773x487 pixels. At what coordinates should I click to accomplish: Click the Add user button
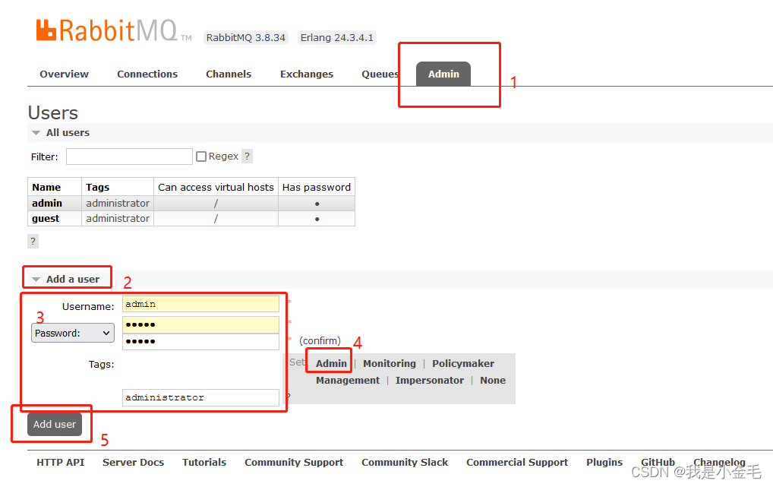pyautogui.click(x=54, y=425)
